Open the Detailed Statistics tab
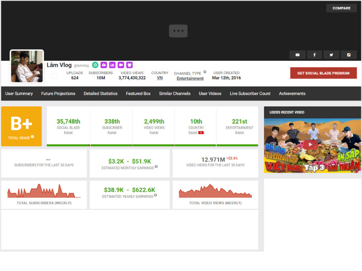 coord(100,93)
